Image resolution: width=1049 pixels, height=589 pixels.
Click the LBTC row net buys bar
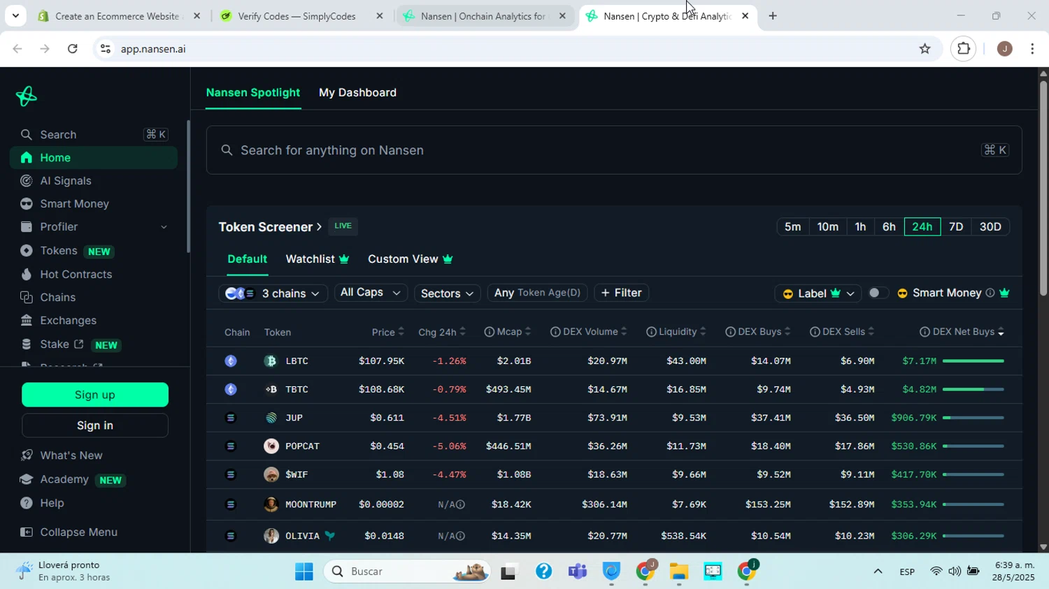pos(973,361)
